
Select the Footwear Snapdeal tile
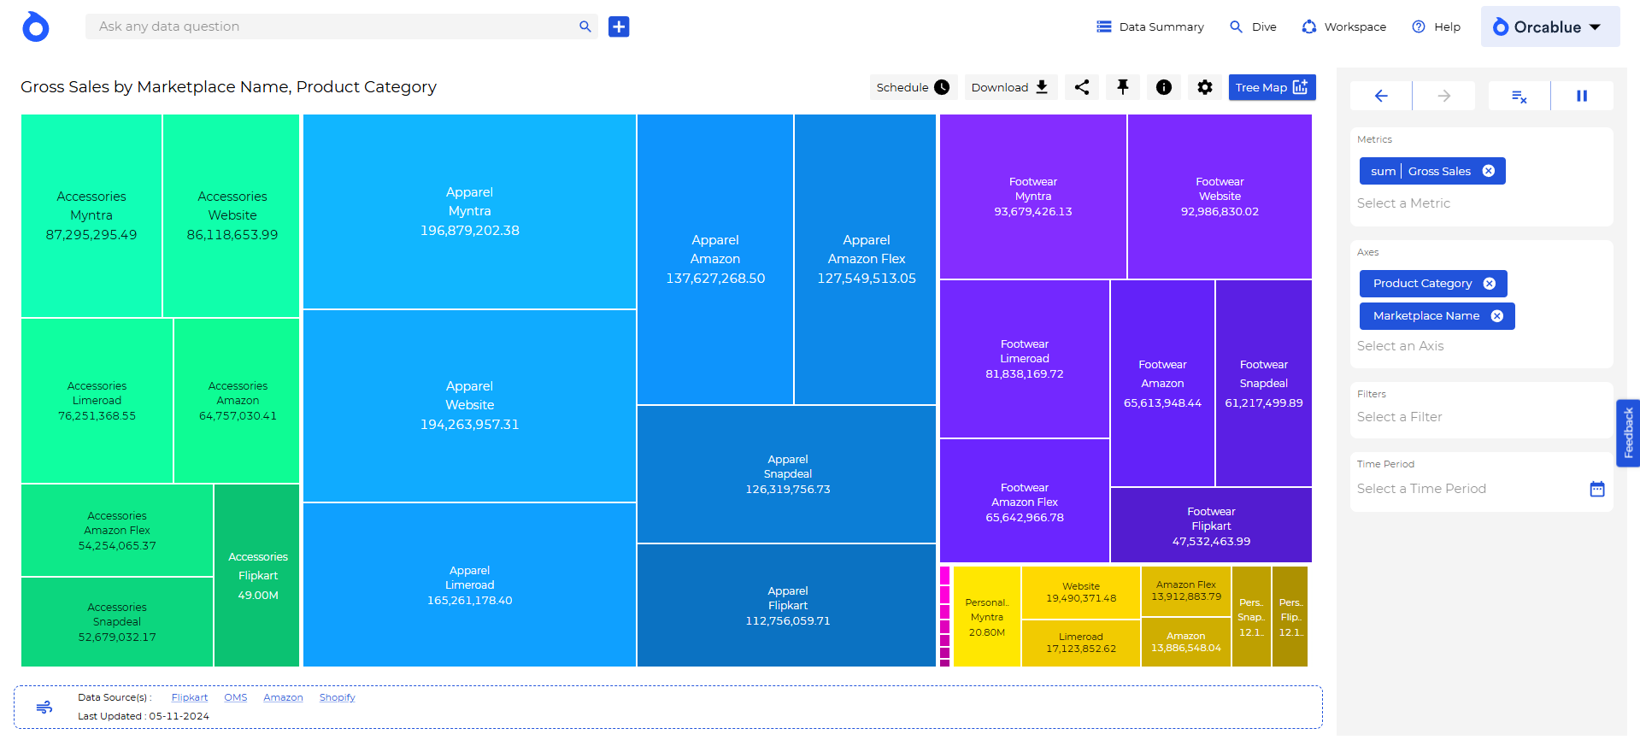(1263, 384)
